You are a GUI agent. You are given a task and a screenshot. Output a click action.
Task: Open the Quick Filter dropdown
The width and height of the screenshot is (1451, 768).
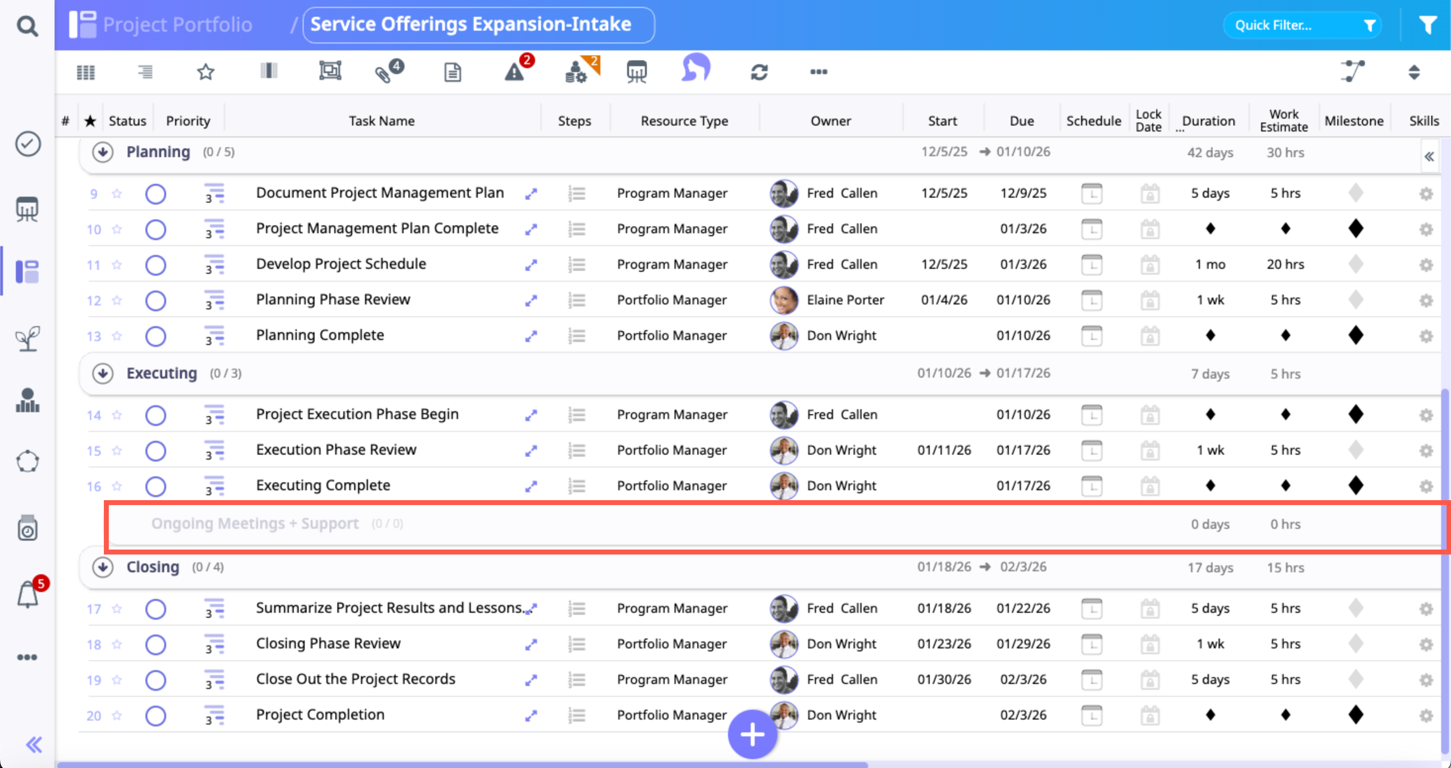pyautogui.click(x=1302, y=25)
